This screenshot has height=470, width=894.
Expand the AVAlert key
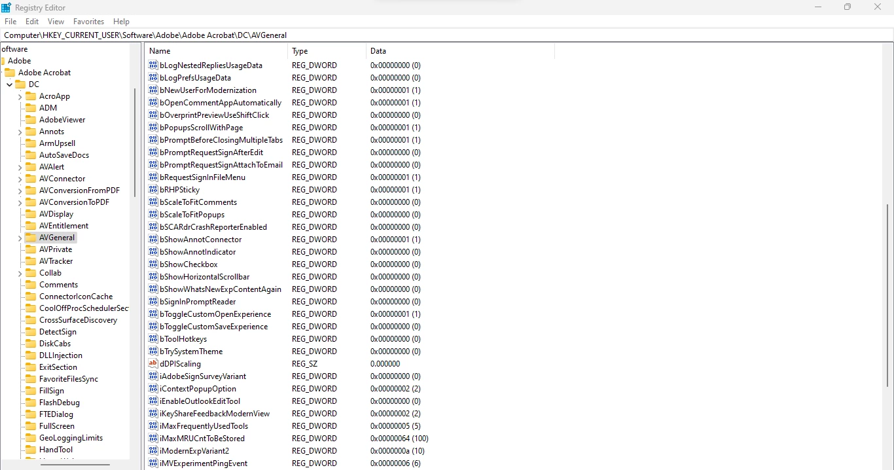tap(20, 167)
